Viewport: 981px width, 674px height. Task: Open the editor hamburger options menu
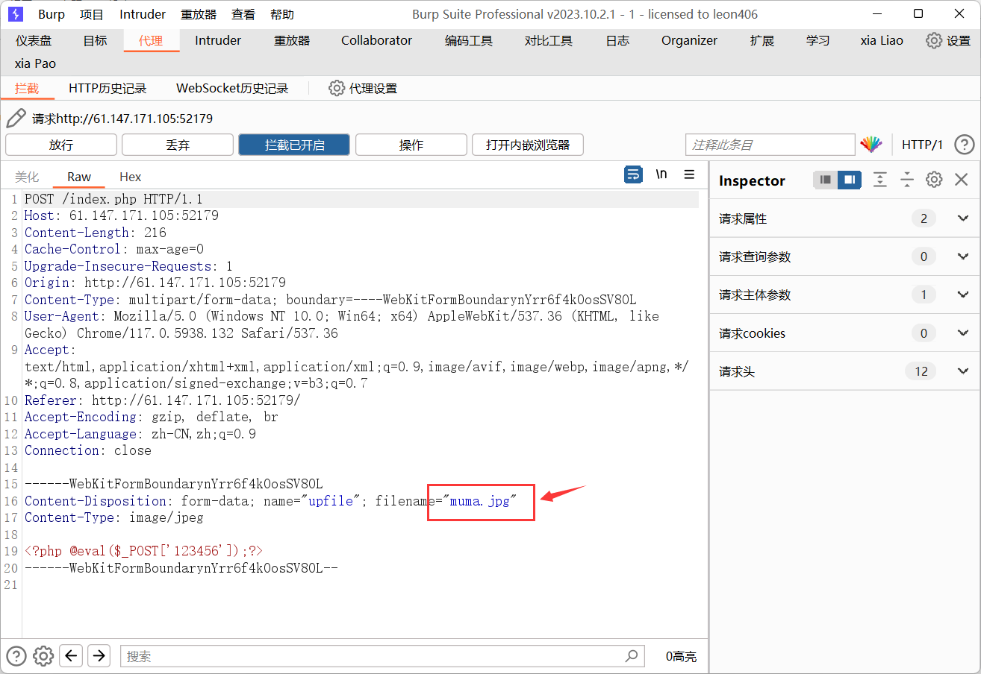coord(689,174)
